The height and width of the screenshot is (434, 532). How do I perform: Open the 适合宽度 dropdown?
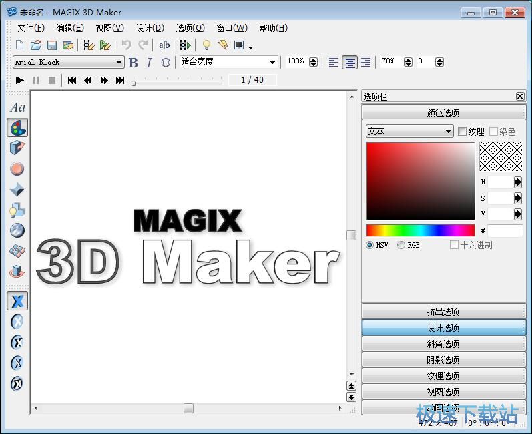coord(228,62)
